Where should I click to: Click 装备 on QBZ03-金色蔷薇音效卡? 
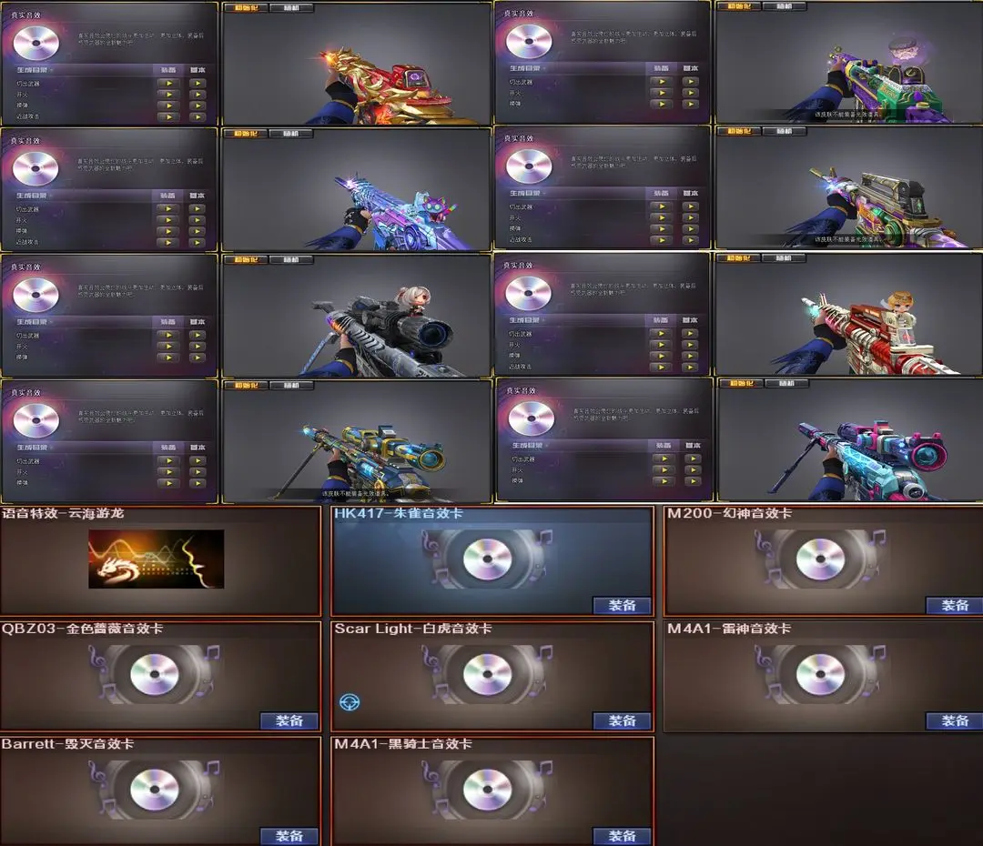click(289, 720)
